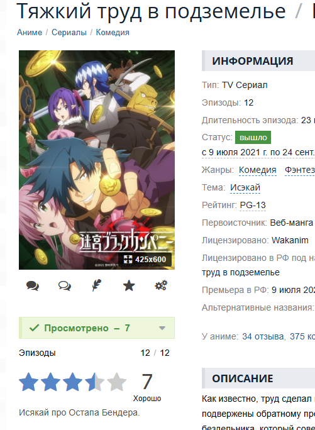315x430 pixels.
Task: Open comments via filled speech bubbles icon
Action: tap(32, 286)
